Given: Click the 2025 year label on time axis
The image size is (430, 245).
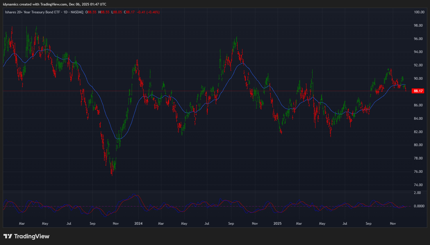Looking at the screenshot, I should click(x=277, y=224).
